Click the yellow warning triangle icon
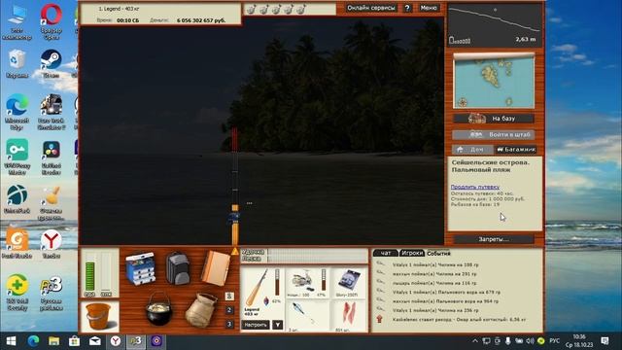This screenshot has height=350, width=622. click(x=235, y=251)
